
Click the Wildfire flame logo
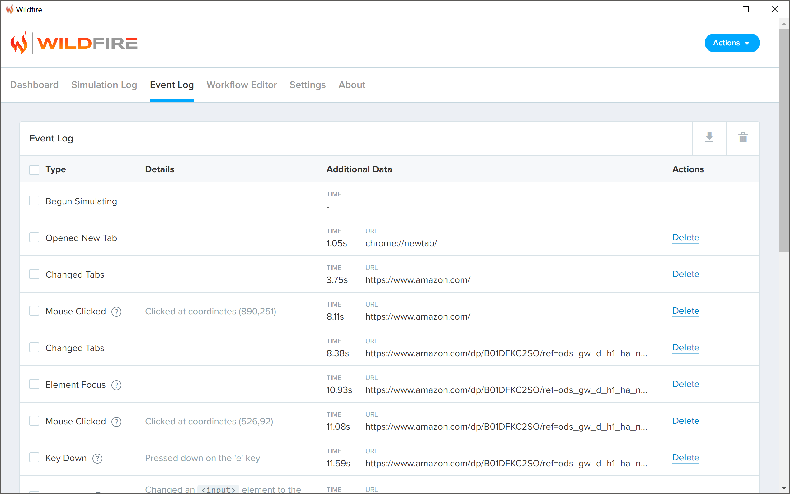[19, 43]
